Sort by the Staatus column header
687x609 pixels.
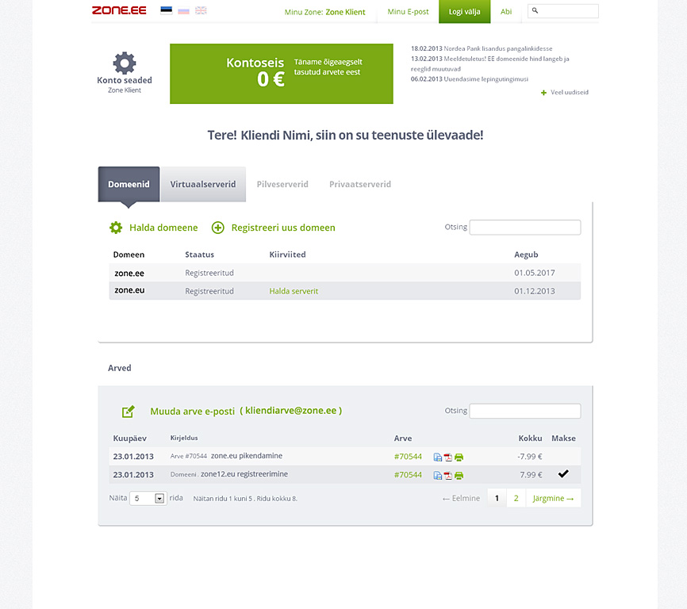[199, 255]
